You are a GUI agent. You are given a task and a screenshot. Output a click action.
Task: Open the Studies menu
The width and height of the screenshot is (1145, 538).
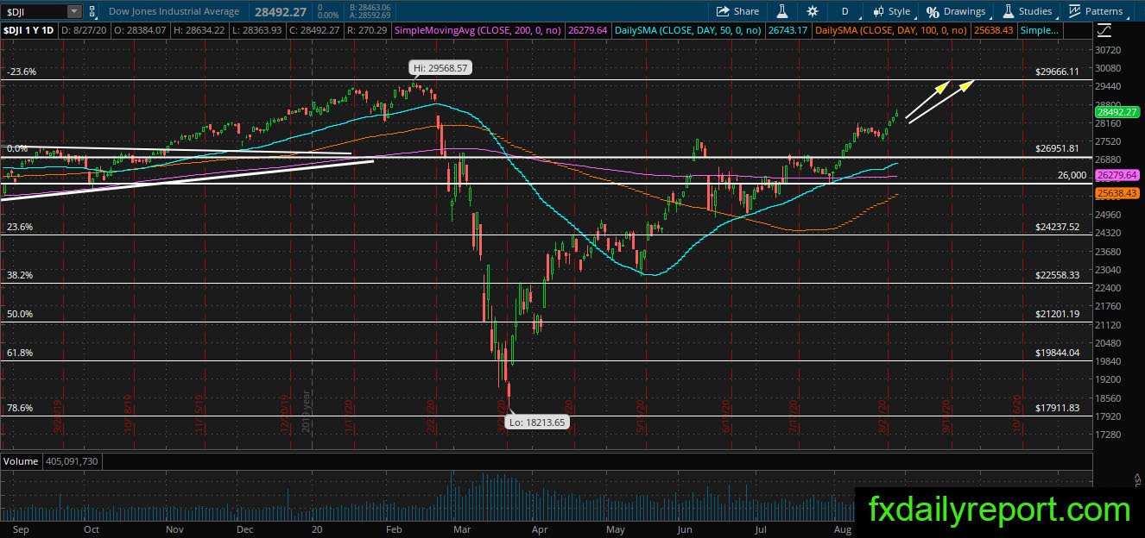click(1026, 11)
